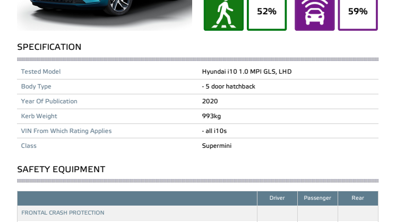This screenshot has width=396, height=222.
Task: Click the SAFETY EQUIPMENT section heading
Action: [x=61, y=170]
